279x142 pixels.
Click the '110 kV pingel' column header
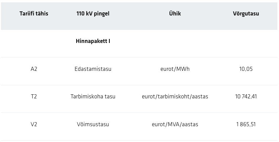pyautogui.click(x=93, y=14)
